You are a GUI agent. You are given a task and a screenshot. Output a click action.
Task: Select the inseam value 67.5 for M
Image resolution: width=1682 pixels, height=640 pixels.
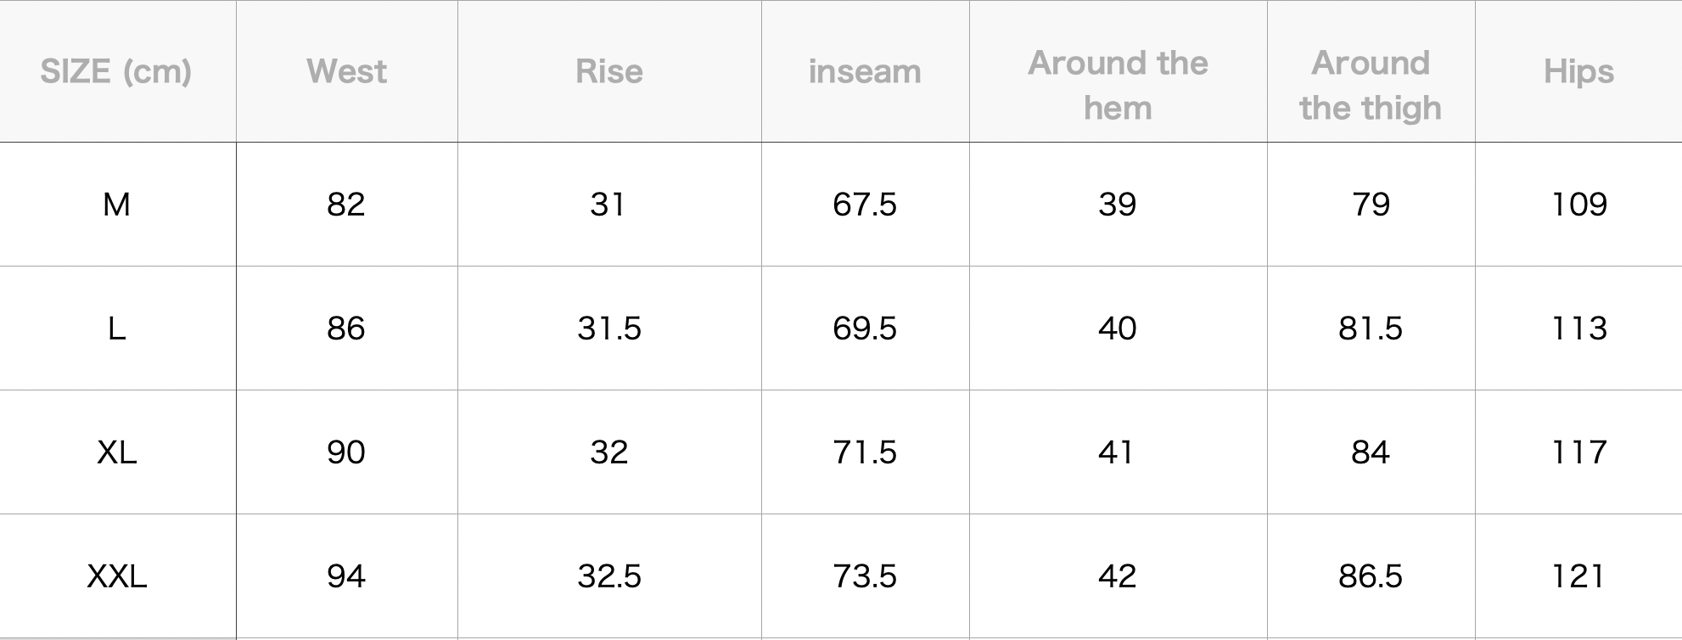pos(864,205)
